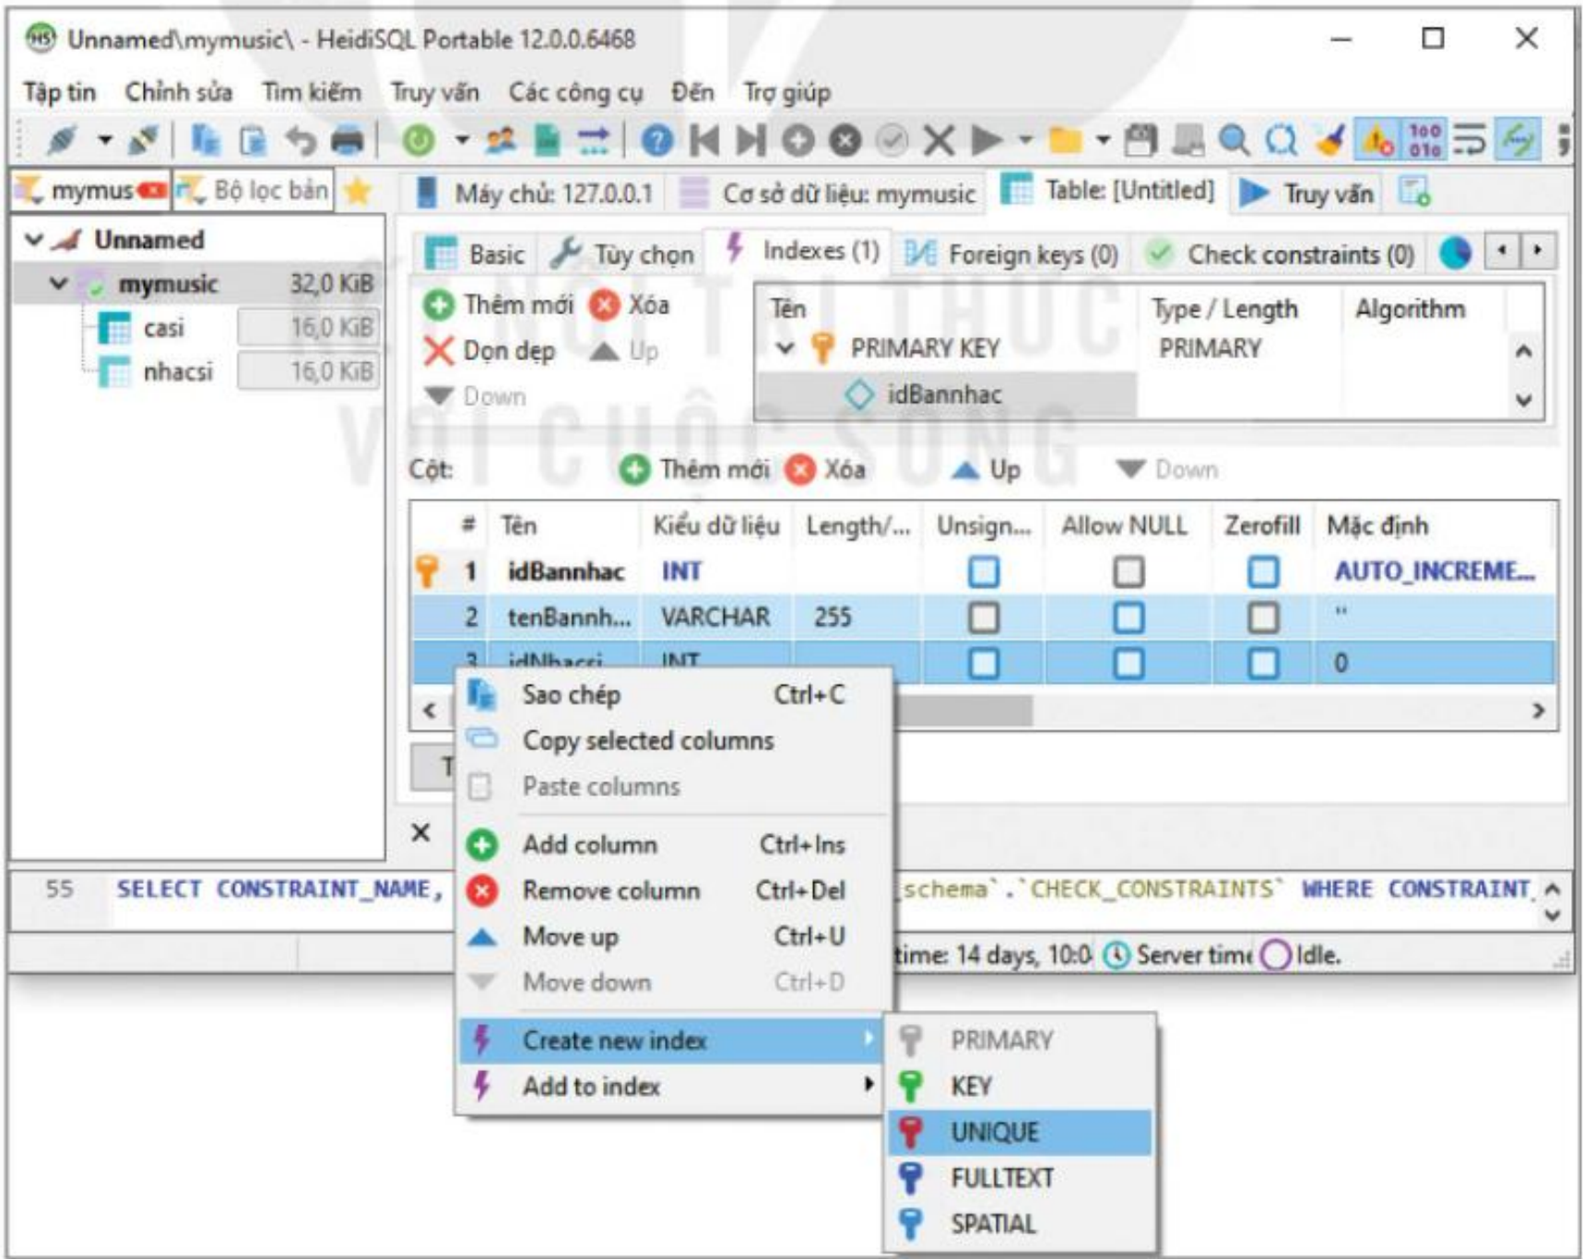Click the copy toolbar icon
Image resolution: width=1583 pixels, height=1259 pixels.
coord(206,140)
